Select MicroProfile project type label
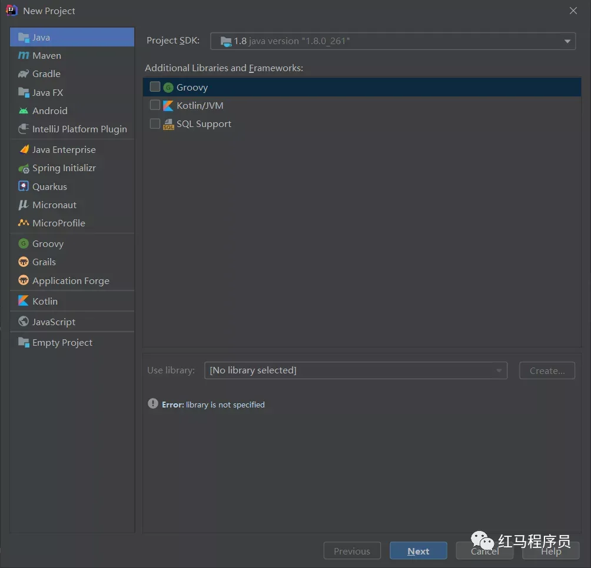Screen dimensions: 591x568 pos(59,223)
